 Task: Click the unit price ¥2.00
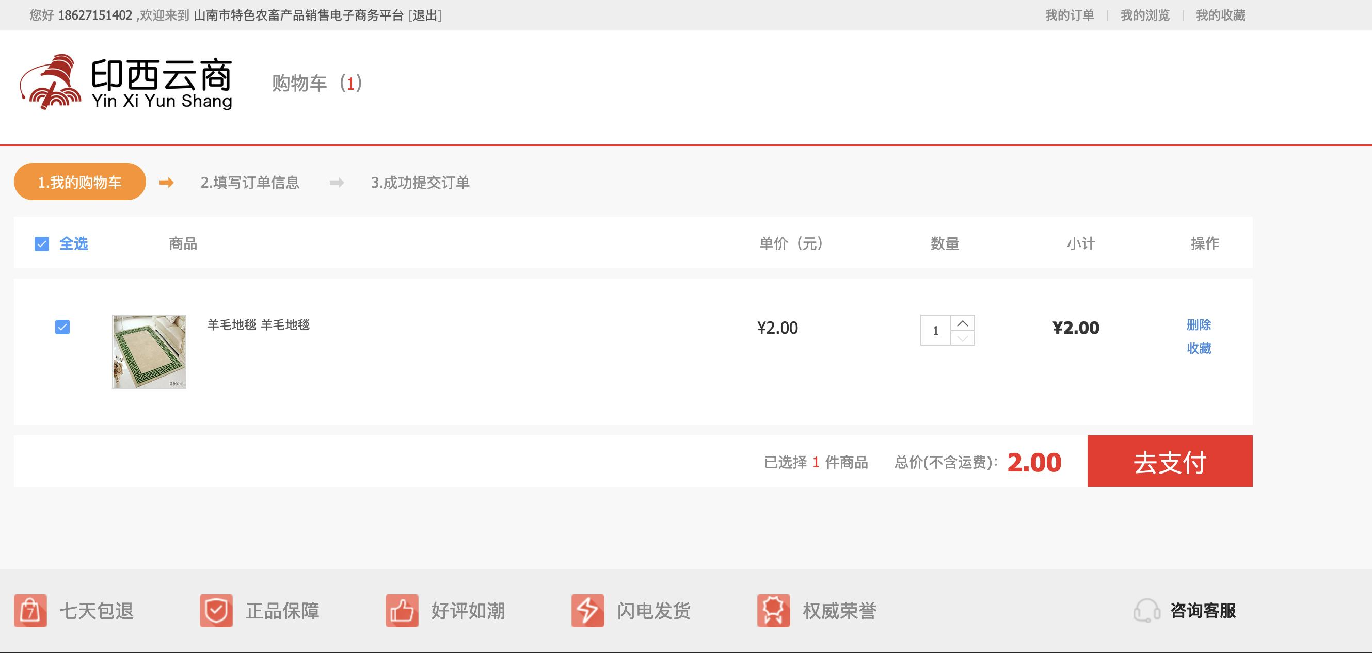coord(777,328)
